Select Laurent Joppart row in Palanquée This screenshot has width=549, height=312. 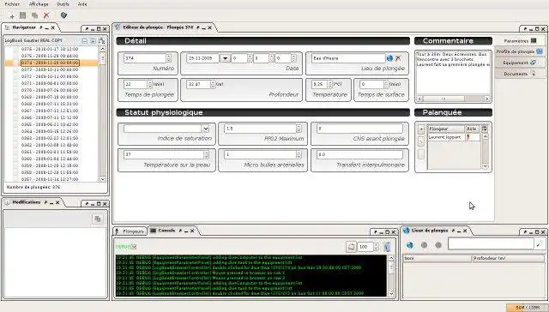(454, 137)
